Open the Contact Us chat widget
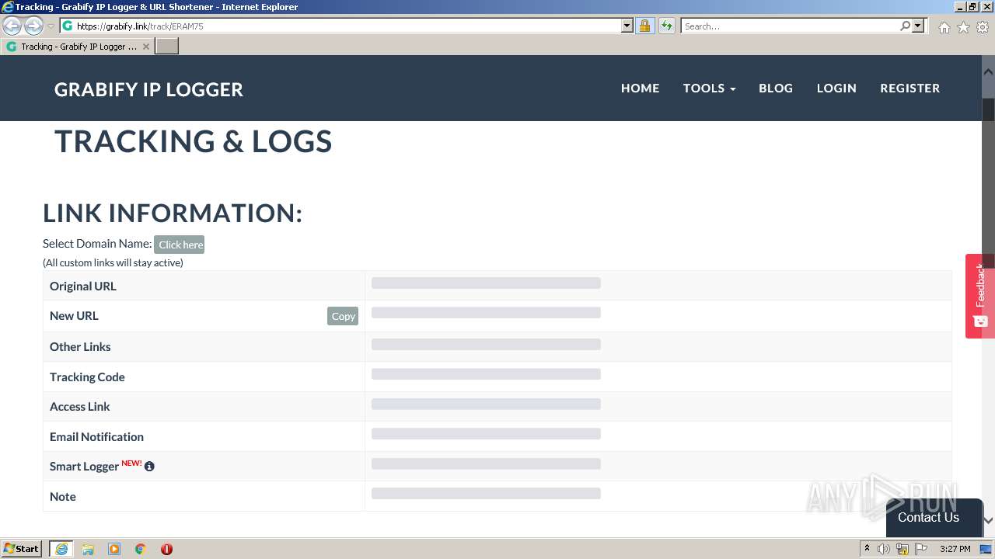This screenshot has height=559, width=995. pos(934,517)
